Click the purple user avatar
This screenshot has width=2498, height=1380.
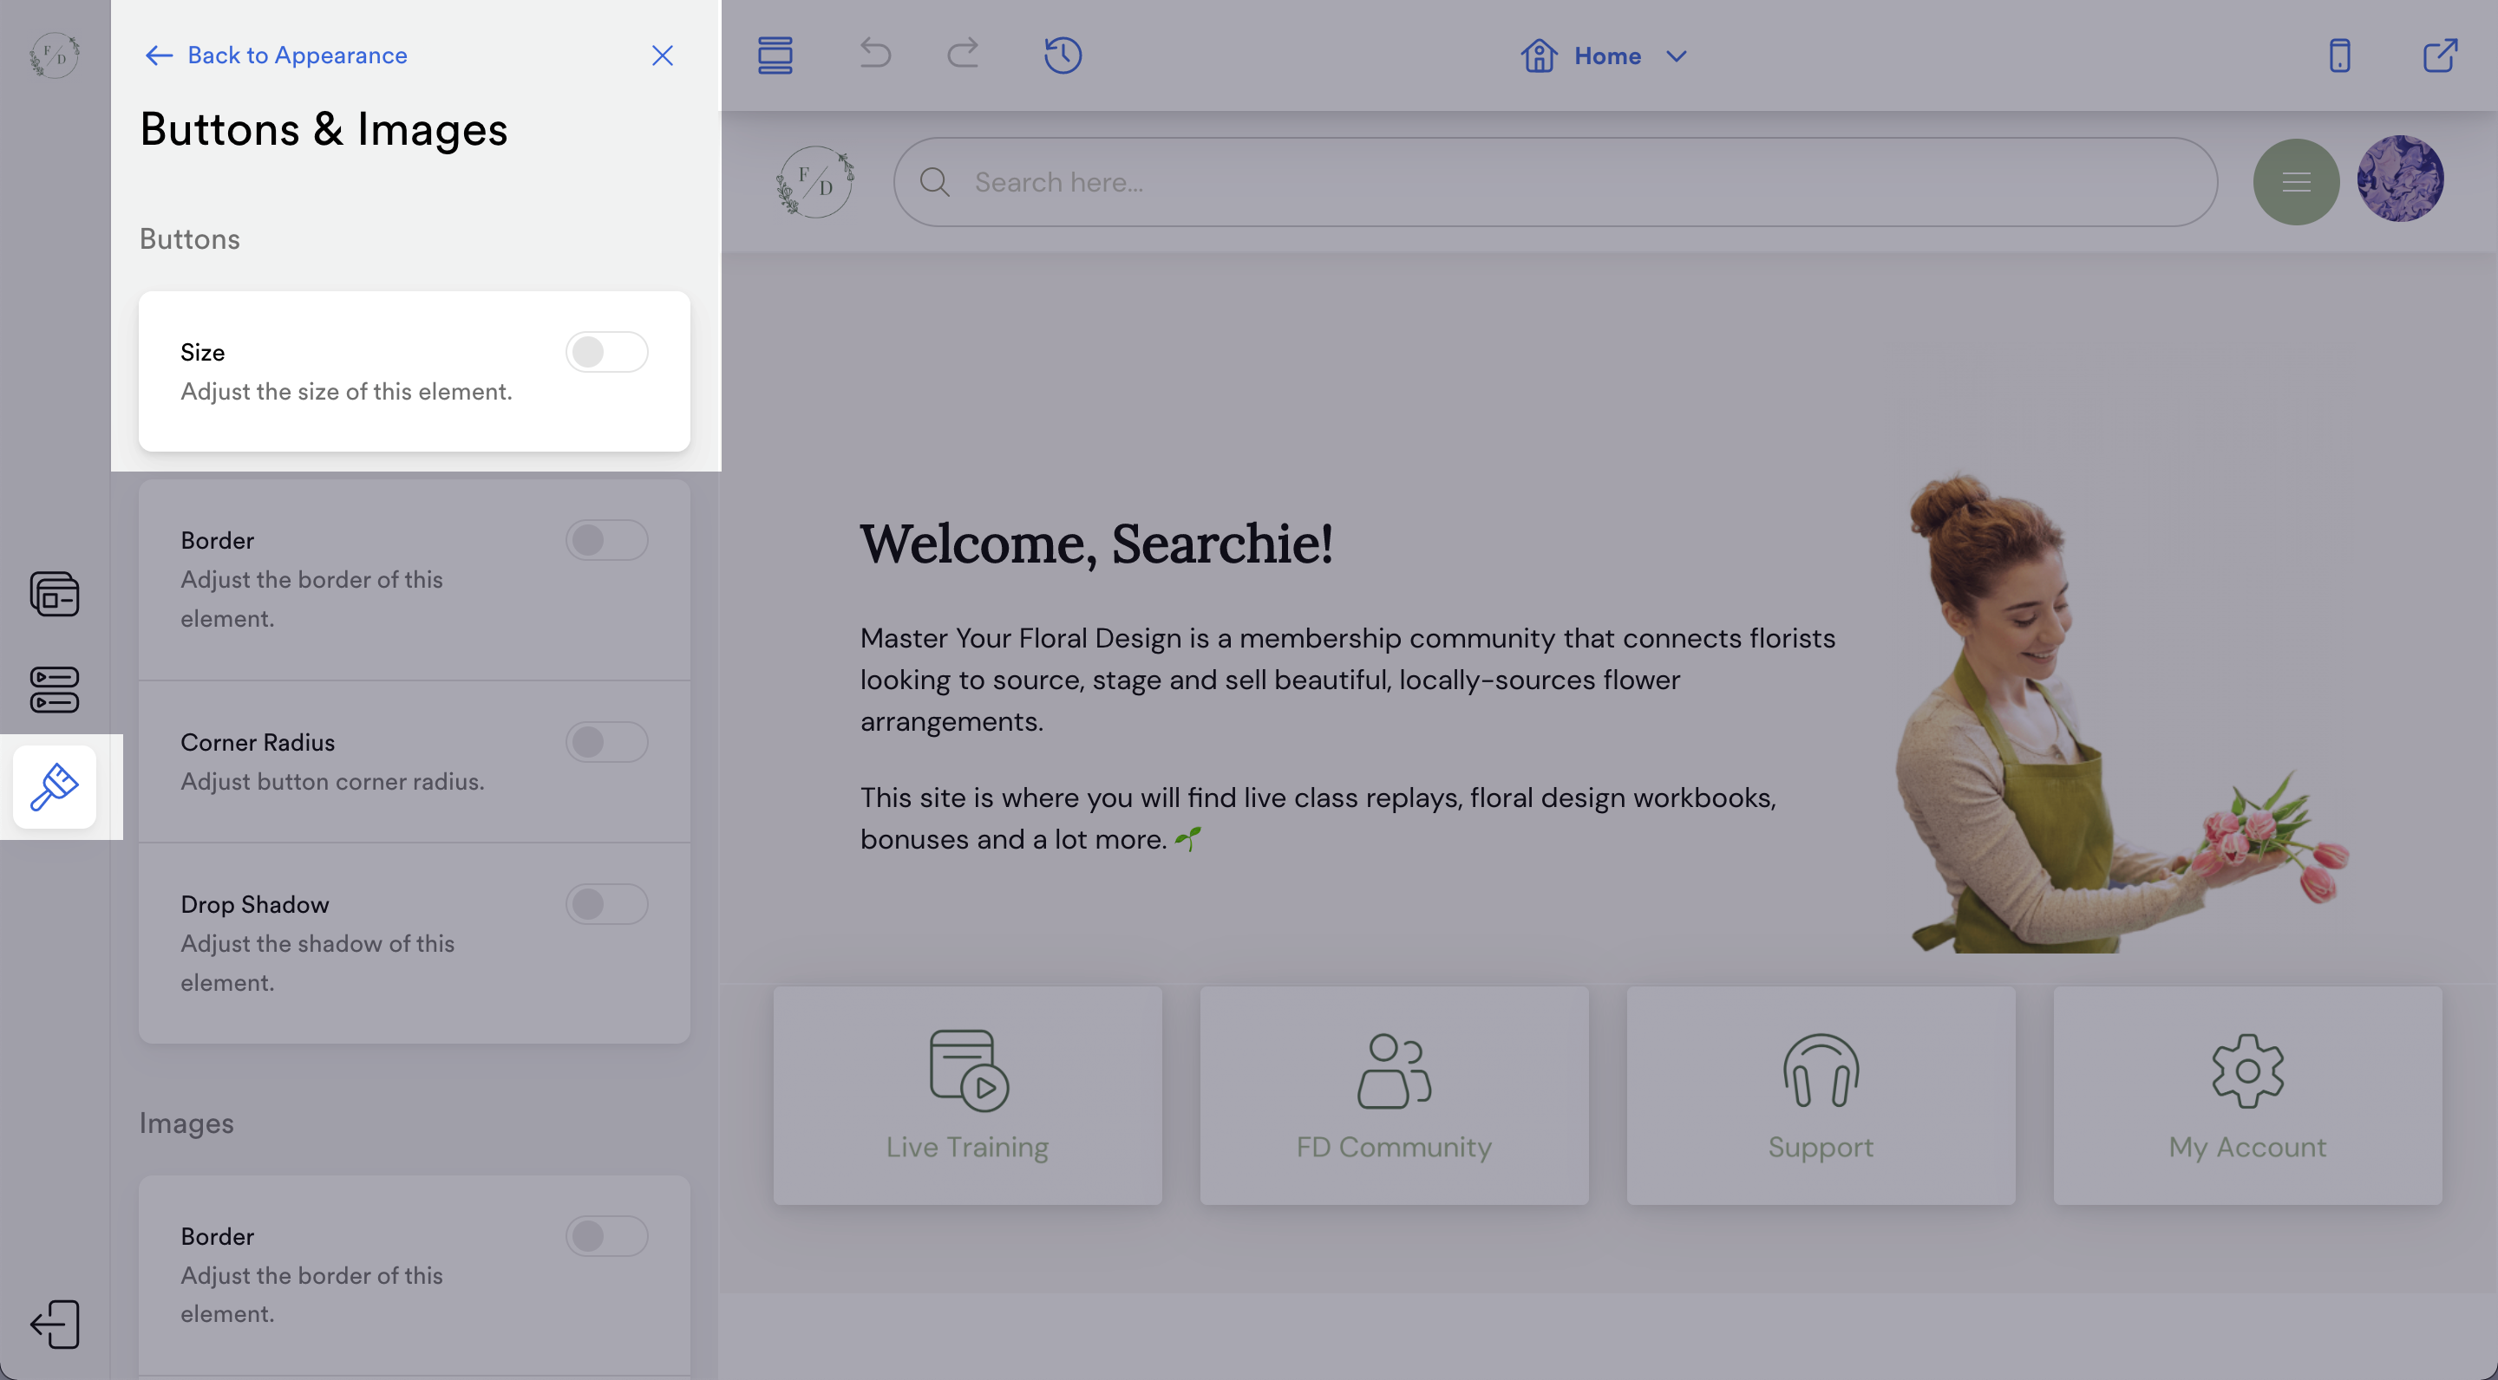point(2400,179)
